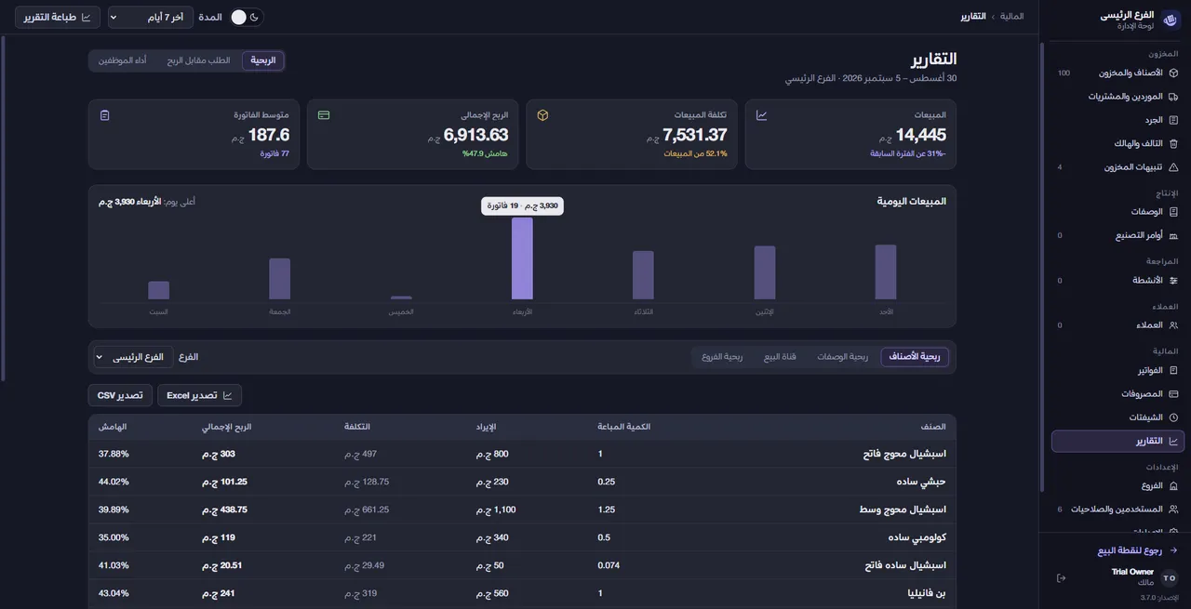
Task: Click the الكمية المباعة column header
Action: pyautogui.click(x=624, y=427)
